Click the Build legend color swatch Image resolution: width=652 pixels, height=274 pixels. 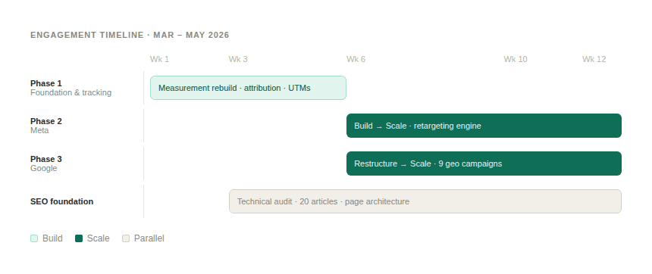pos(34,238)
